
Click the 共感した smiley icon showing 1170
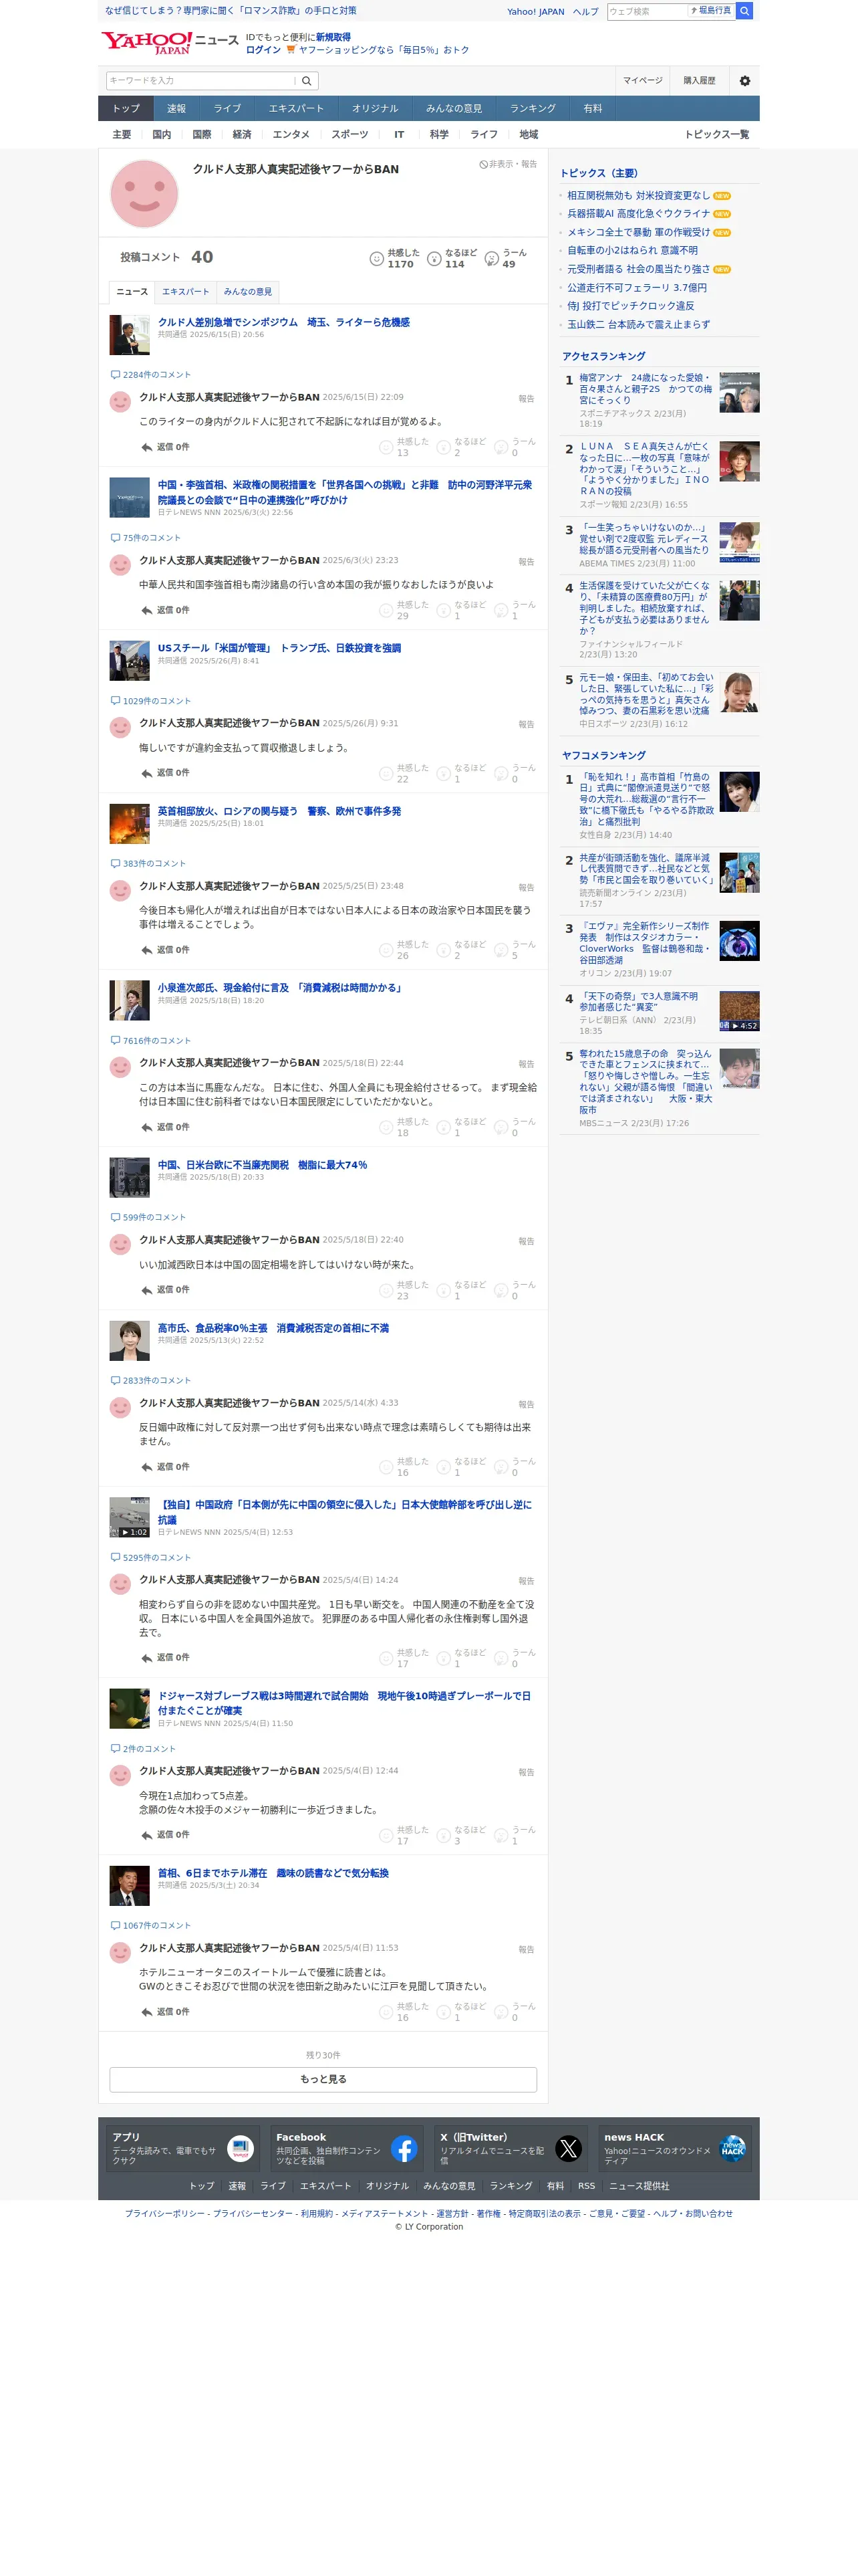(x=377, y=259)
